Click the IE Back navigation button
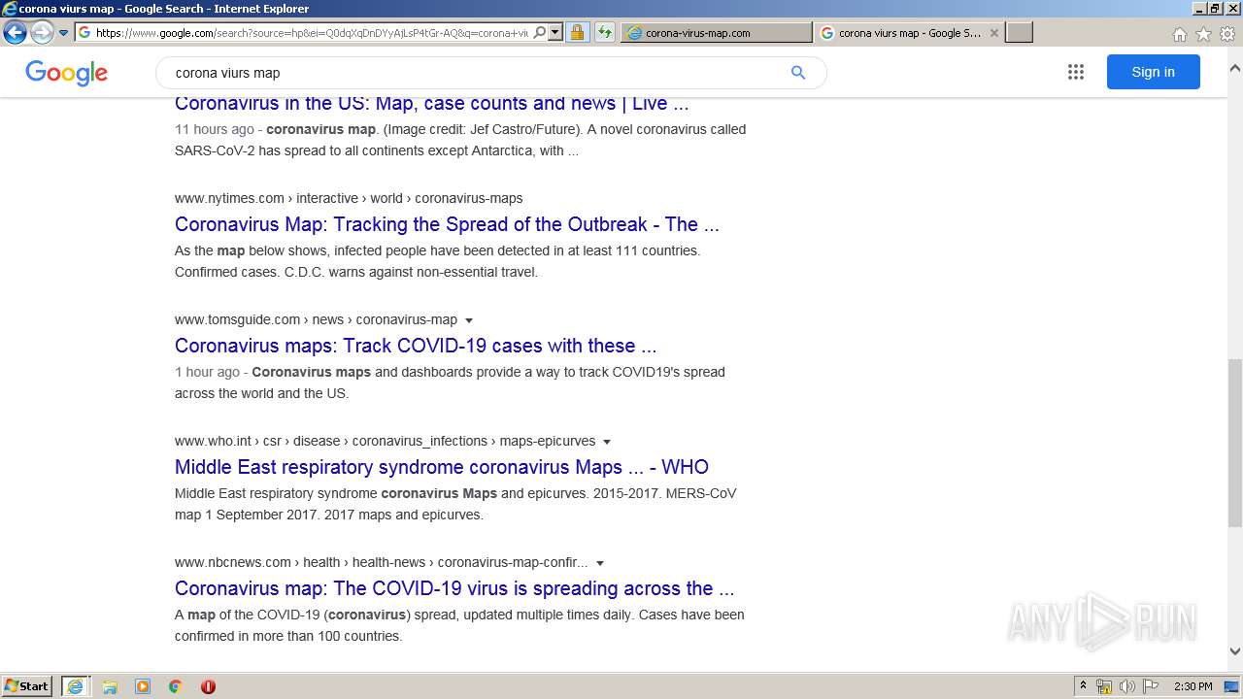This screenshot has height=699, width=1243. 15,32
